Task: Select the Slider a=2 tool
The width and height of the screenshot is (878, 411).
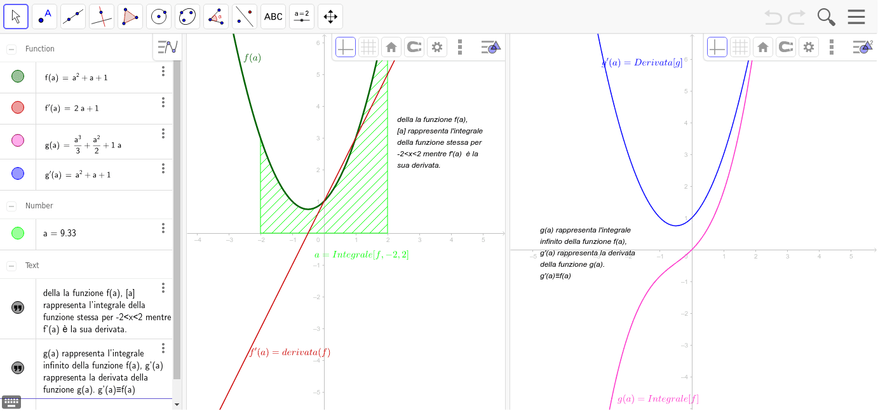Action: [x=302, y=17]
